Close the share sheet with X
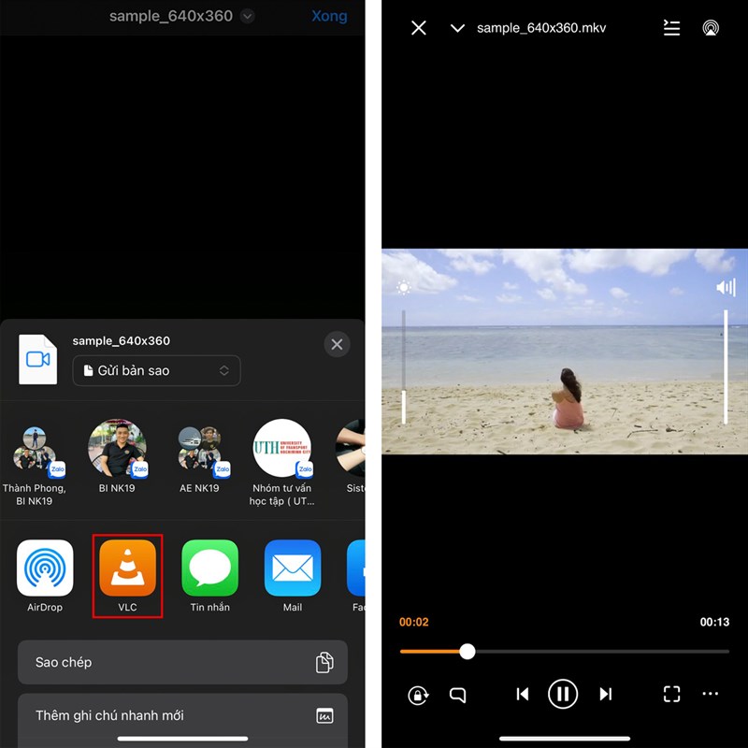Screen dimensions: 748x748 pyautogui.click(x=337, y=344)
